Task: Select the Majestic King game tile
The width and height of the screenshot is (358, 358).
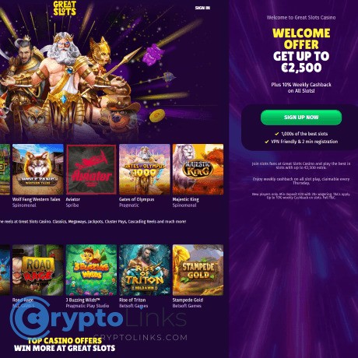Action: pos(198,169)
